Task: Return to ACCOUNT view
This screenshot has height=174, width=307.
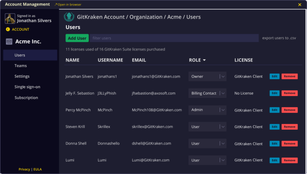Action: (20, 29)
